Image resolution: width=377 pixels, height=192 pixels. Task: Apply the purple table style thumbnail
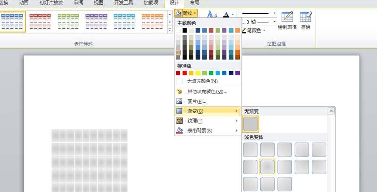tap(96, 22)
